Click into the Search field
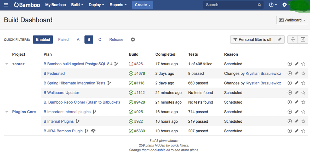 click(x=233, y=5)
